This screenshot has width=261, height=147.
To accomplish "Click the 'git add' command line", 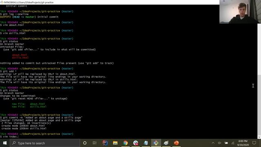I will click(x=8, y=71).
